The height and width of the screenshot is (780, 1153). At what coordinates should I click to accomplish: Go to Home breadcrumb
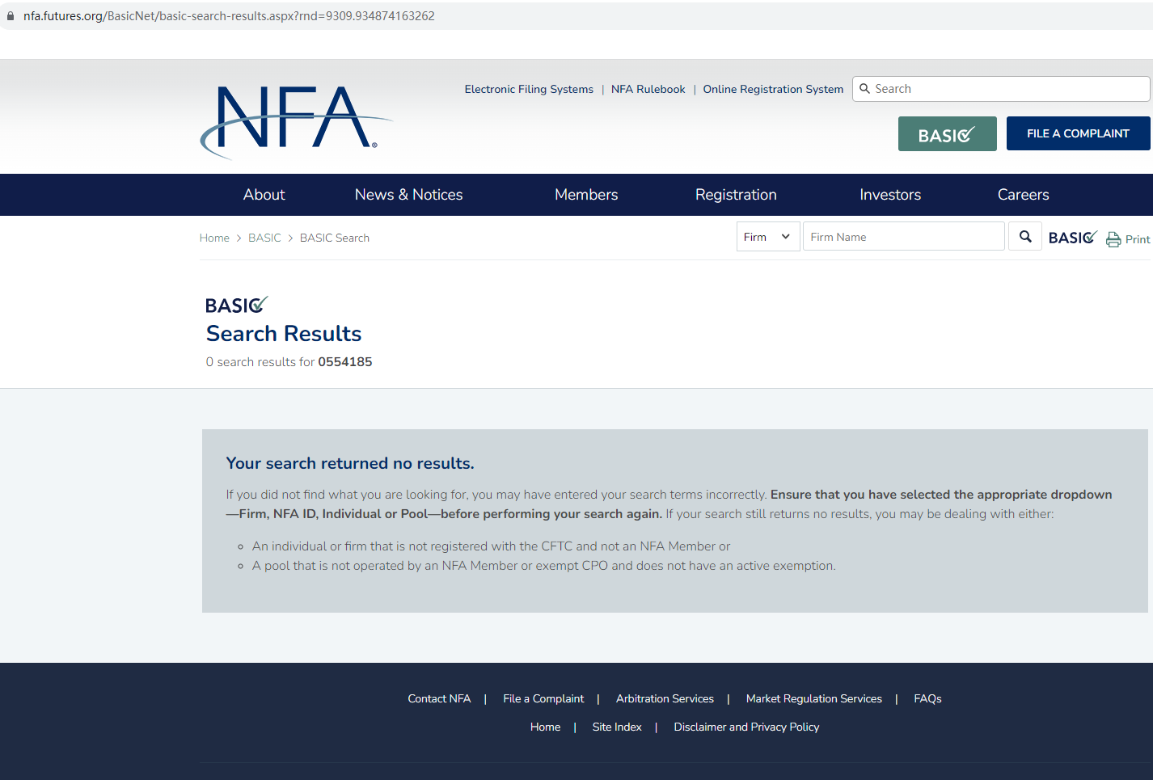click(x=214, y=238)
